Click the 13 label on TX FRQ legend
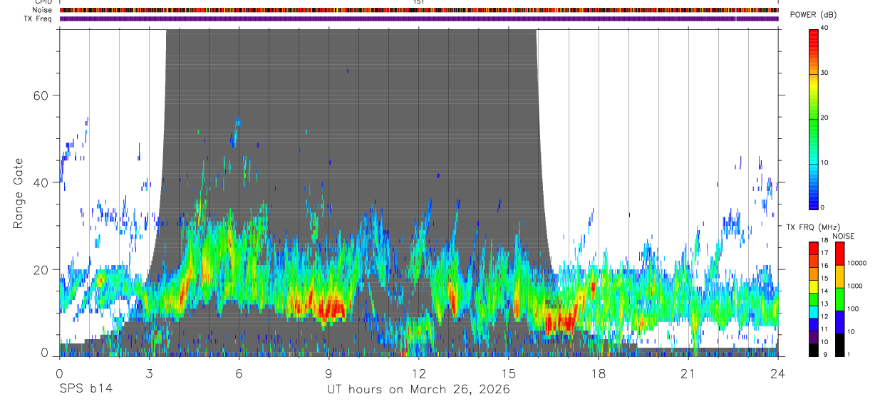 pyautogui.click(x=824, y=304)
